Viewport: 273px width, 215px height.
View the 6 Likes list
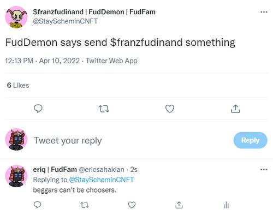(x=18, y=85)
